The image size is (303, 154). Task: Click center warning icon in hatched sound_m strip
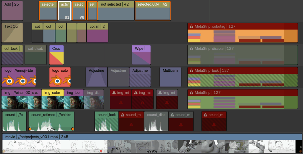[214, 124]
